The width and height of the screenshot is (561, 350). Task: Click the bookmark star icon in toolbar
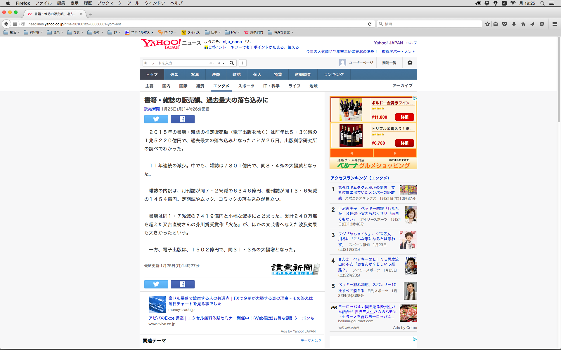(x=487, y=24)
